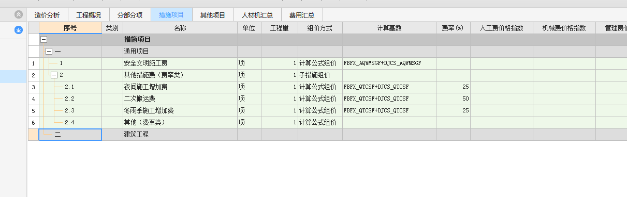Click the rate 25 for 冬雨季施工增加费
This screenshot has width=627, height=197.
453,110
